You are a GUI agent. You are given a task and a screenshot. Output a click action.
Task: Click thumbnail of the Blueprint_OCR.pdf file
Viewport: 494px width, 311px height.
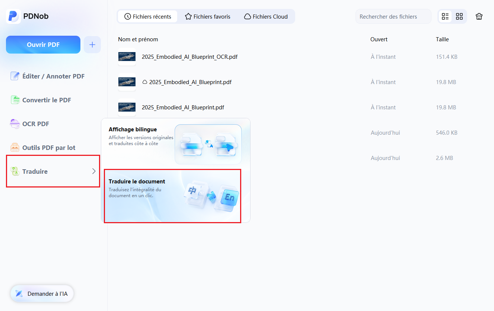tap(127, 57)
